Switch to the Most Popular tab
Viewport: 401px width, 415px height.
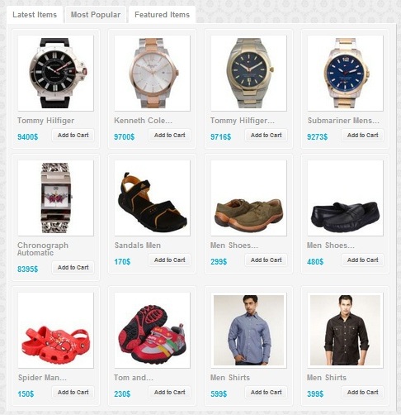(96, 15)
